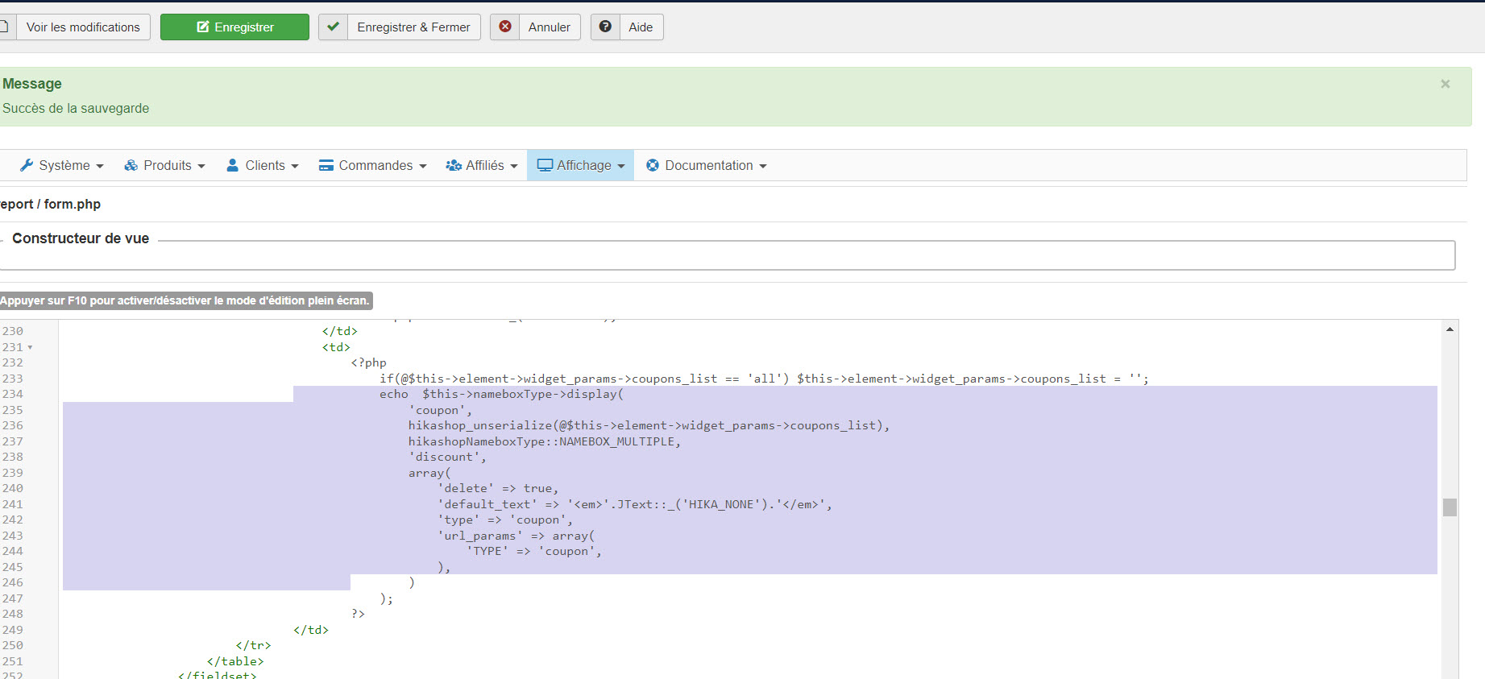Open the Commandes menu
This screenshot has height=679, width=1485.
pos(375,165)
